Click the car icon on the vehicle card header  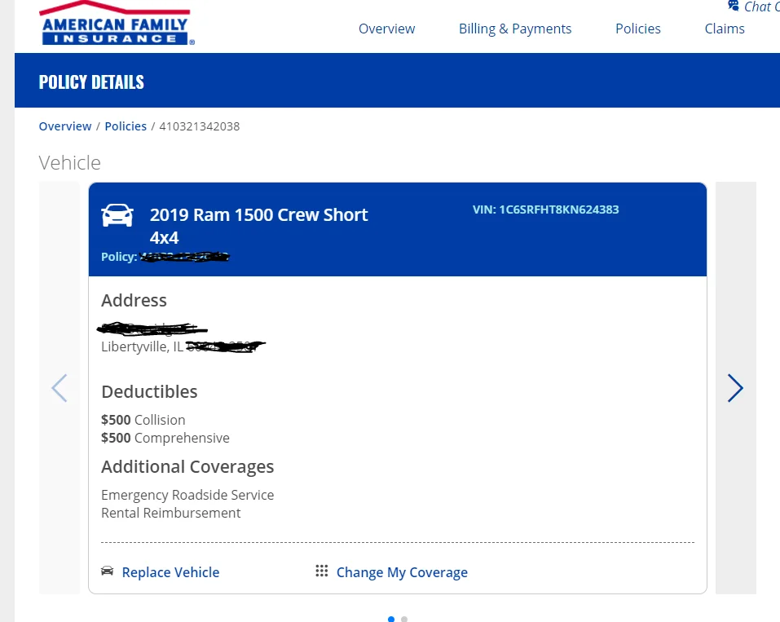point(117,214)
